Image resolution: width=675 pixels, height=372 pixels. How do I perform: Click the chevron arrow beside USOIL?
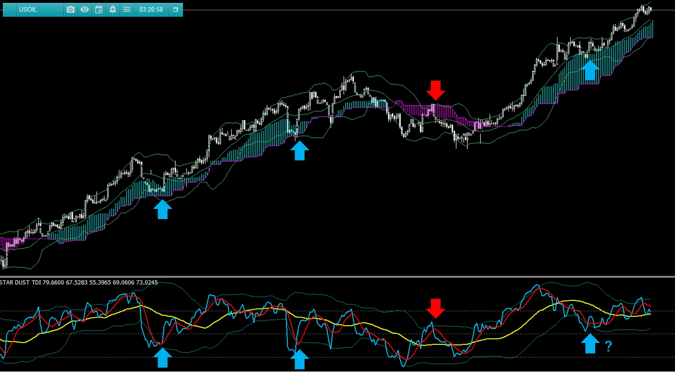tap(59, 10)
